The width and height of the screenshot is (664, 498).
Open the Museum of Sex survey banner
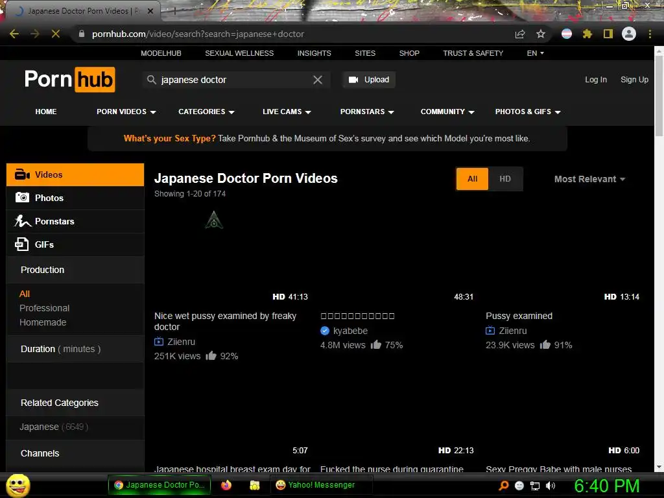(x=327, y=139)
